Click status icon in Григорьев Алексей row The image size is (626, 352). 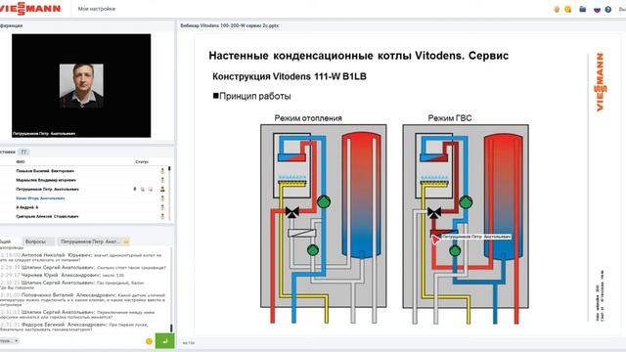(162, 216)
